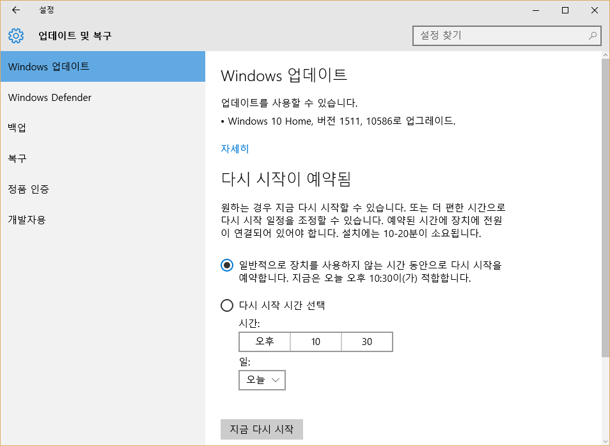
Task: Maximize the settings window
Action: [565, 10]
